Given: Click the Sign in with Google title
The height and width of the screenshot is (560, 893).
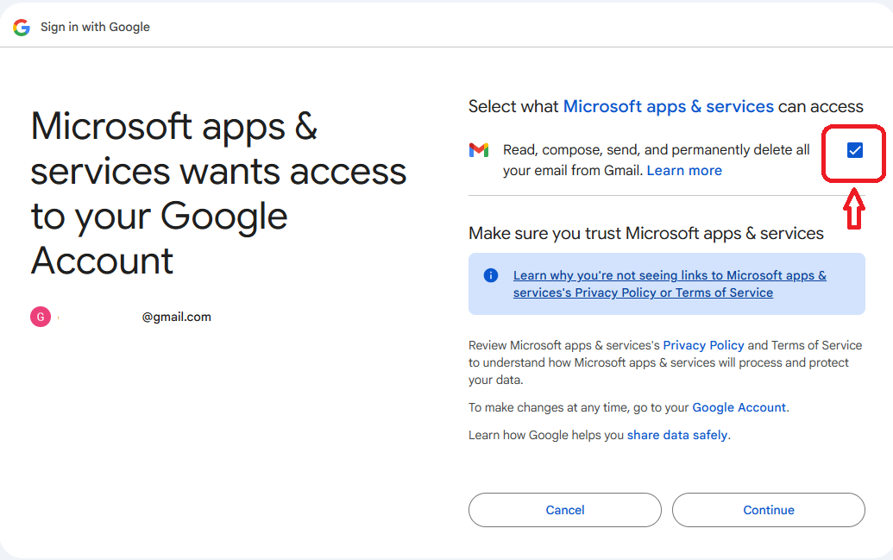Looking at the screenshot, I should pos(95,27).
